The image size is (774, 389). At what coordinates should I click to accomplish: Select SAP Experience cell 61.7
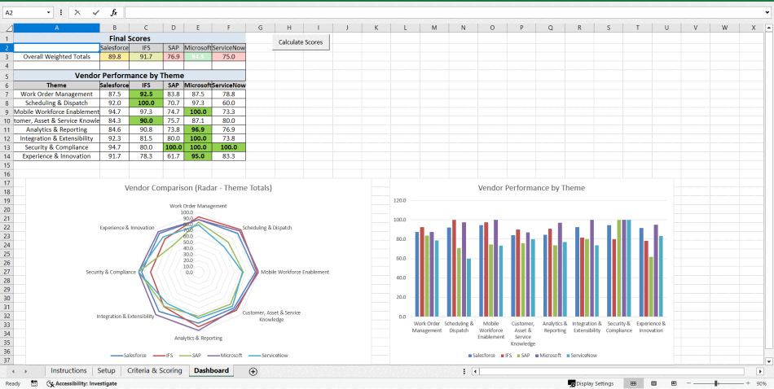click(174, 155)
